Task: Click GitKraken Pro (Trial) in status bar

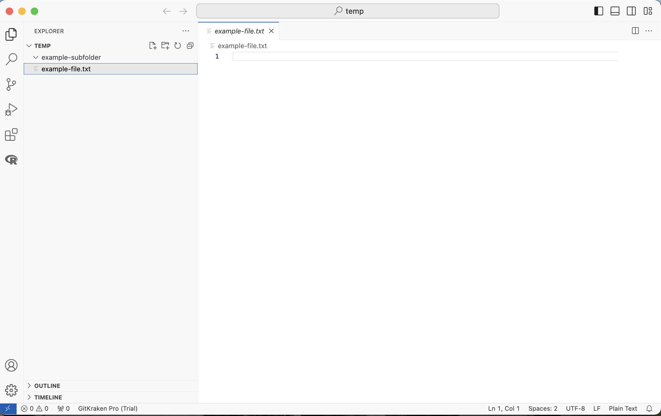Action: (108, 408)
